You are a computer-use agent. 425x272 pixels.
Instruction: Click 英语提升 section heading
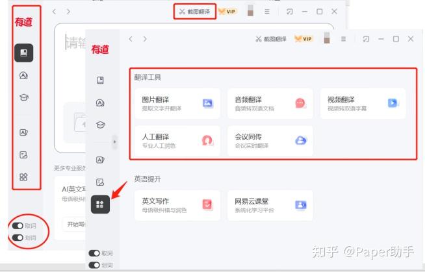(x=148, y=179)
